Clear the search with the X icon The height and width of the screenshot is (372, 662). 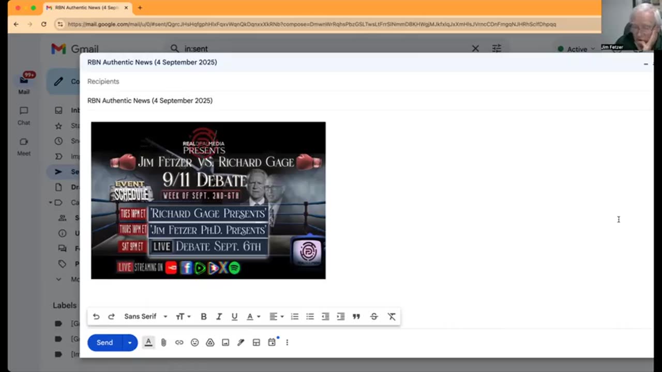(x=475, y=49)
